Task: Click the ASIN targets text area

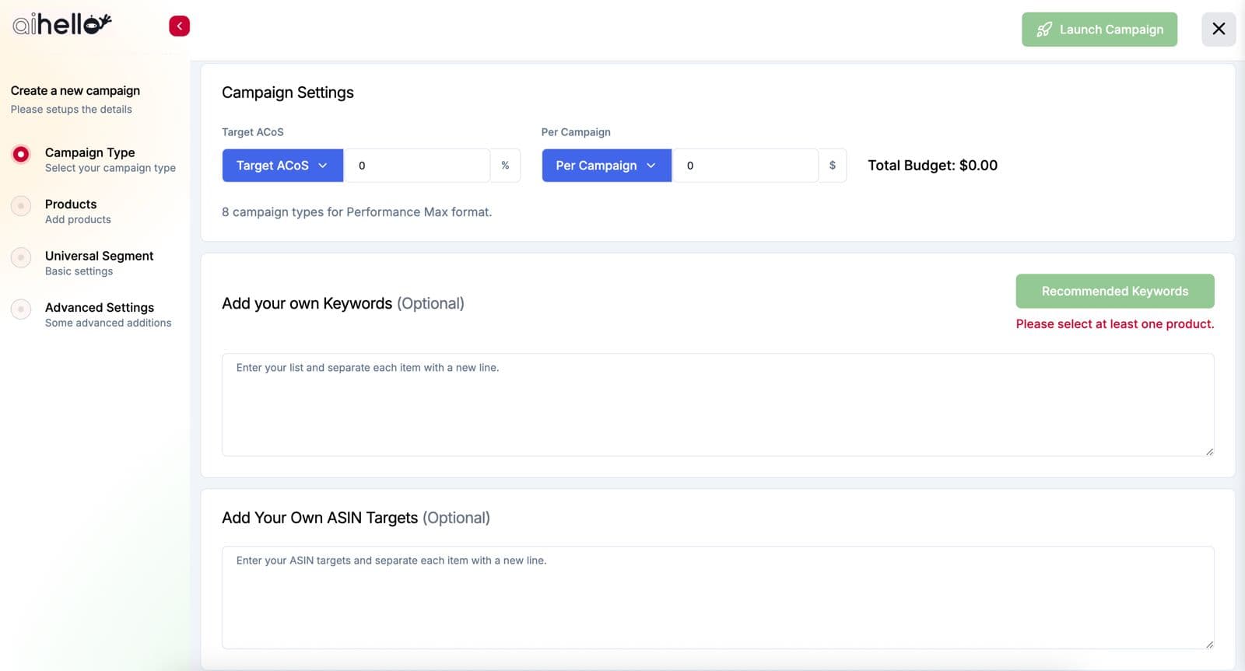Action: (x=717, y=597)
